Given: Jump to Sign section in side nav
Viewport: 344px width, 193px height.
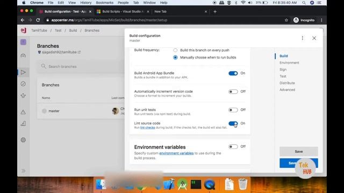Looking at the screenshot, I should pyautogui.click(x=283, y=70).
